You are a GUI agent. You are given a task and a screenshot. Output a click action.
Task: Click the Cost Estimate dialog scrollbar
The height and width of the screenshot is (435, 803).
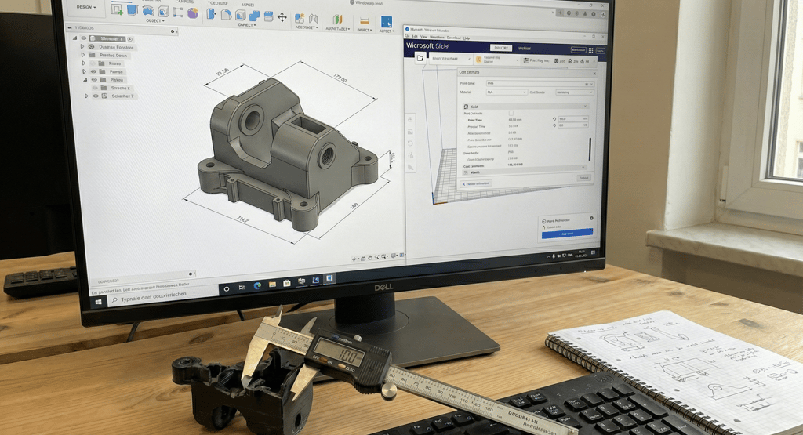590,148
